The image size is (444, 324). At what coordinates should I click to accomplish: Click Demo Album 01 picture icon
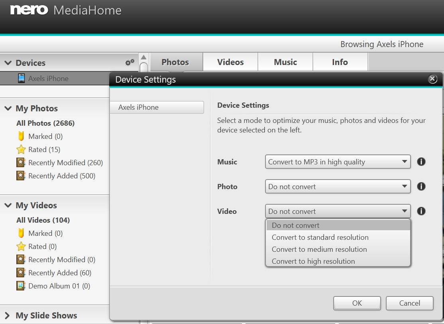tap(21, 286)
